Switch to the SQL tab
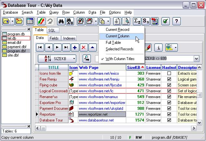This screenshot has width=206, height=141. (53, 31)
